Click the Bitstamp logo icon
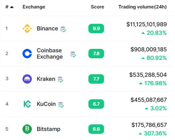 [x=27, y=129]
